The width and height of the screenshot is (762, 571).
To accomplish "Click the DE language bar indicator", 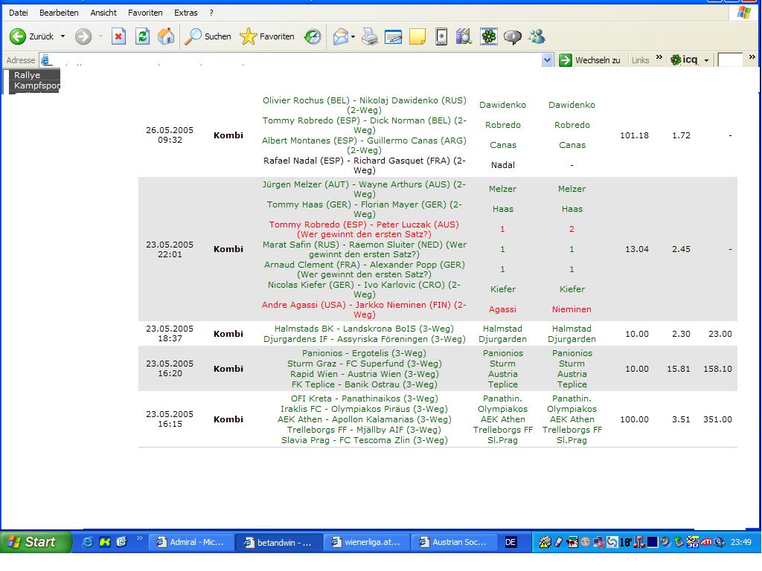I will point(510,542).
